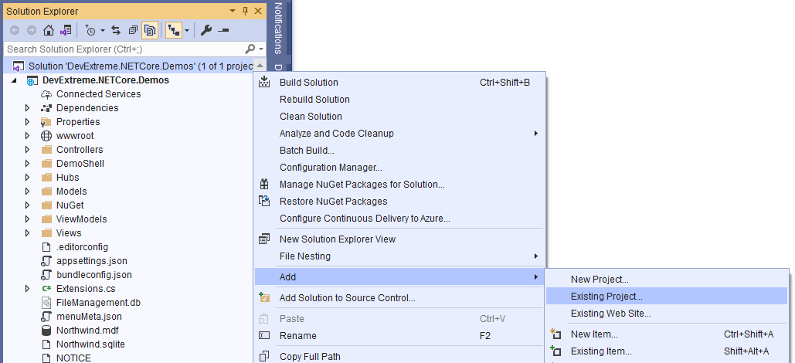795x363 pixels.
Task: Click the appsettings.json file icon
Action: point(46,261)
